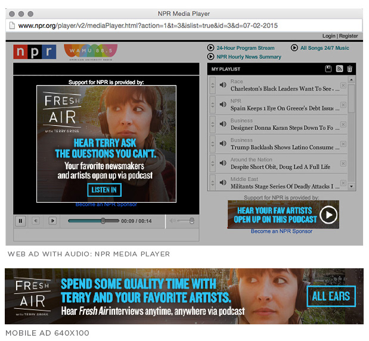The width and height of the screenshot is (369, 341).
Task: Remove Designer Donna Karan from playlist
Action: tap(343, 124)
